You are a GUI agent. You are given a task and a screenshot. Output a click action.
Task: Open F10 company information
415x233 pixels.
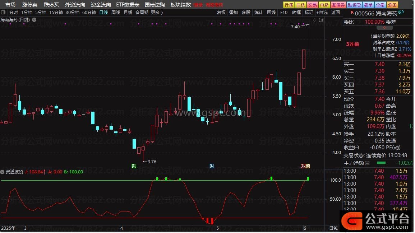[x=284, y=13]
